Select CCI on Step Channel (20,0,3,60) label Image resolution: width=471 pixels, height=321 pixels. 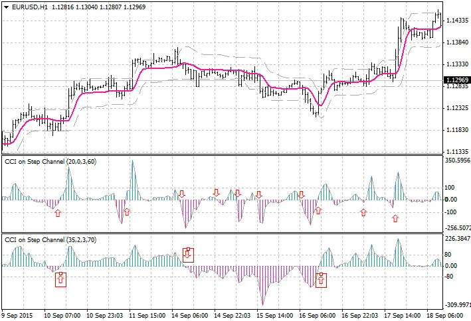click(x=50, y=162)
